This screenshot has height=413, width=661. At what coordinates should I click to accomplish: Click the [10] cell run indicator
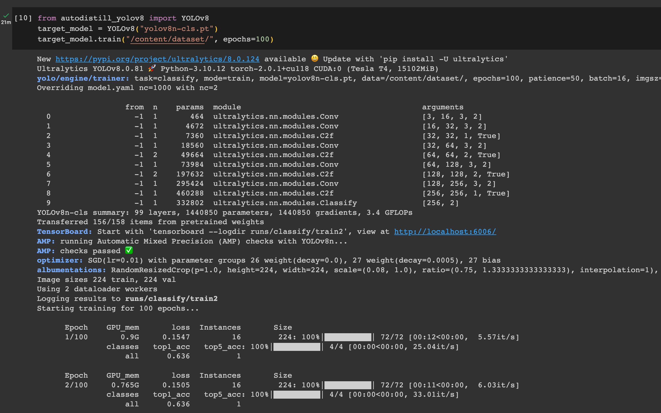[x=23, y=18]
